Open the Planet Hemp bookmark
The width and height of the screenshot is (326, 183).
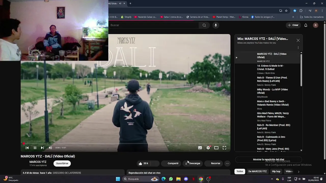pyautogui.click(x=224, y=17)
